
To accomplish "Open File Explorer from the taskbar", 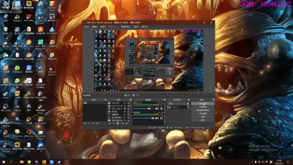I will pyautogui.click(x=22, y=162).
